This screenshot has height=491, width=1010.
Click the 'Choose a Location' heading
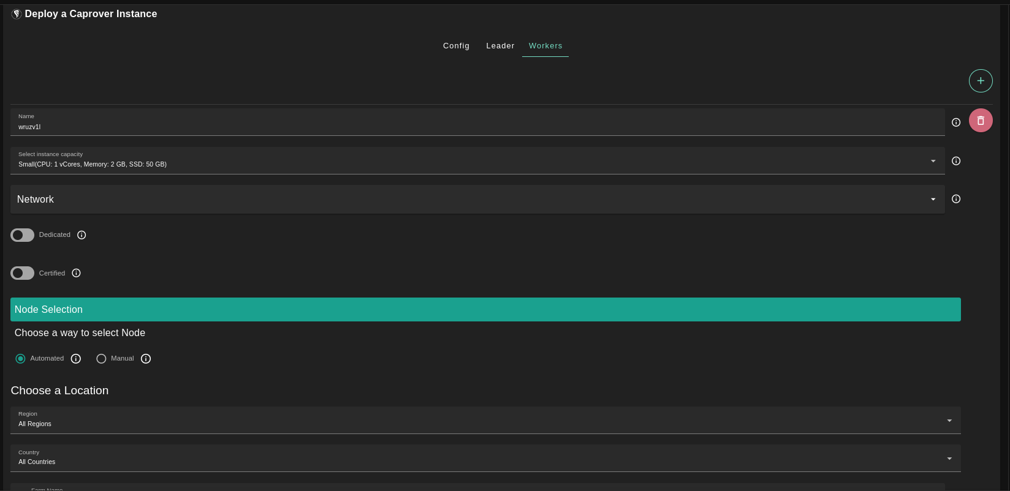point(59,391)
